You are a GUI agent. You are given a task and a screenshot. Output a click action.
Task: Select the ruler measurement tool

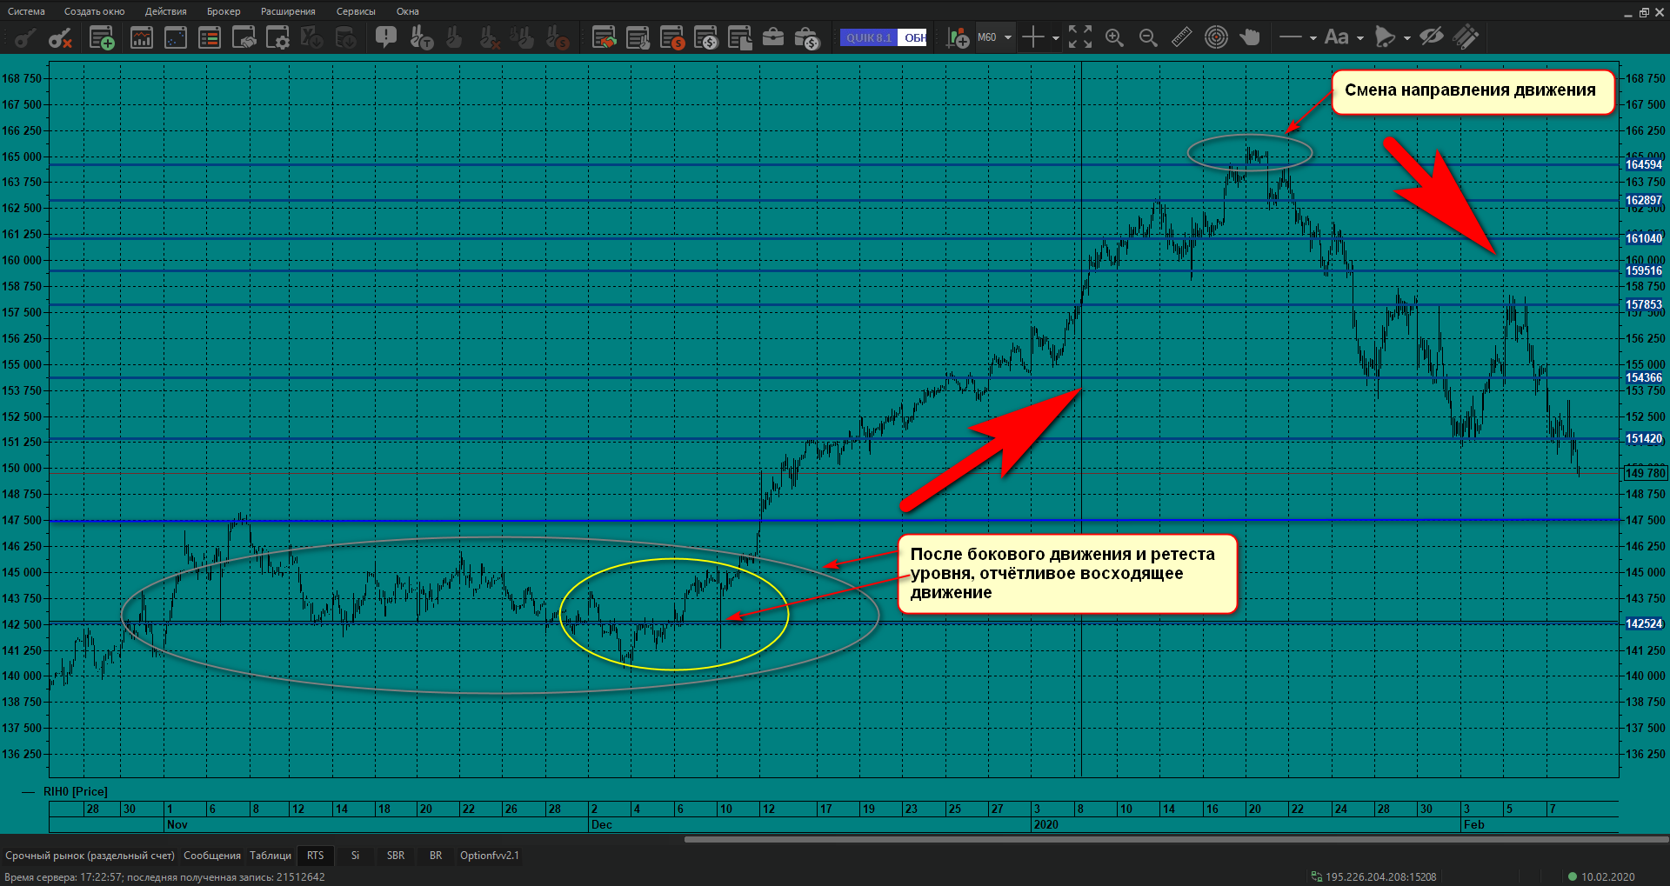[x=1182, y=37]
